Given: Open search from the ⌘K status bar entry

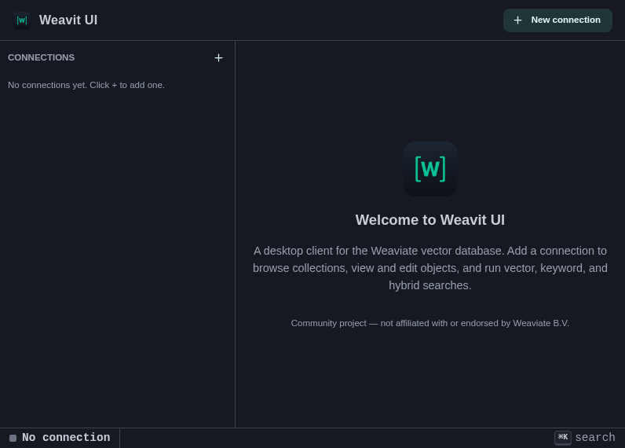Looking at the screenshot, I should tap(584, 438).
